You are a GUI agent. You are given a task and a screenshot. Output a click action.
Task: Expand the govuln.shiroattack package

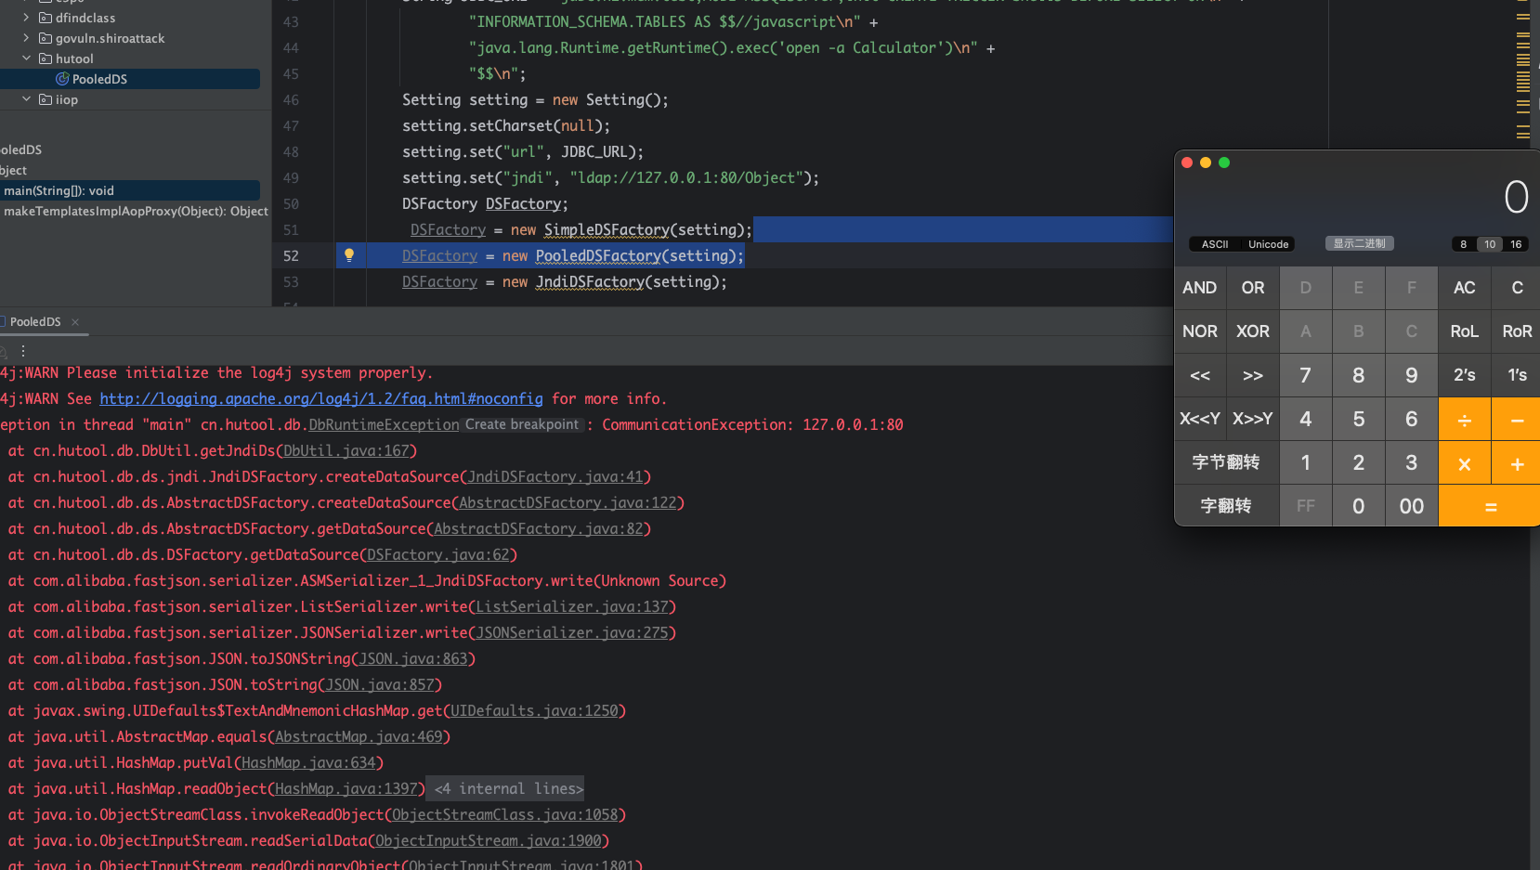pyautogui.click(x=26, y=38)
